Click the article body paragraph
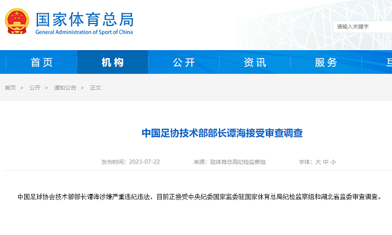 coord(200,197)
